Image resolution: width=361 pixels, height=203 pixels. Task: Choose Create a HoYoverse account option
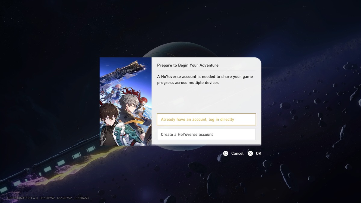pyautogui.click(x=206, y=134)
